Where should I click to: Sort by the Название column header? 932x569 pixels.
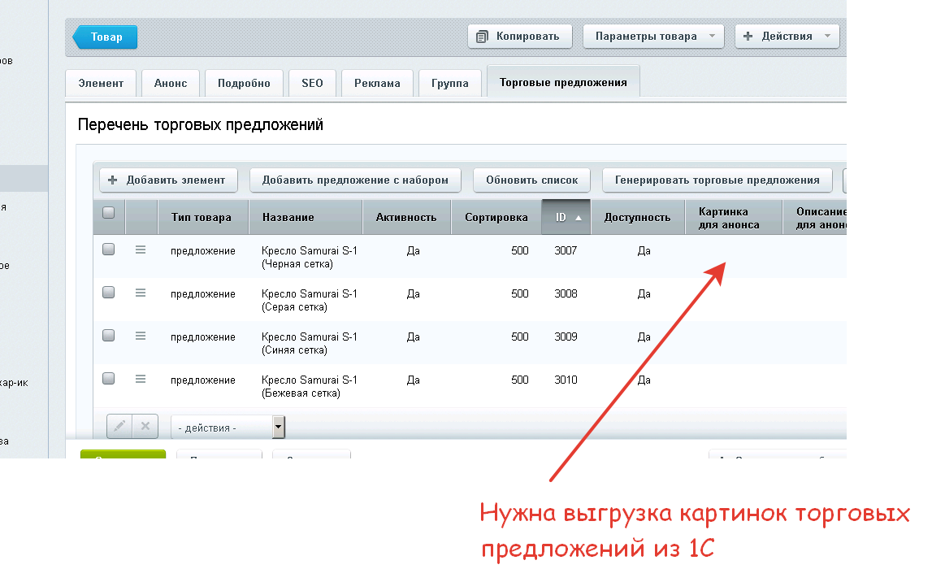point(288,218)
